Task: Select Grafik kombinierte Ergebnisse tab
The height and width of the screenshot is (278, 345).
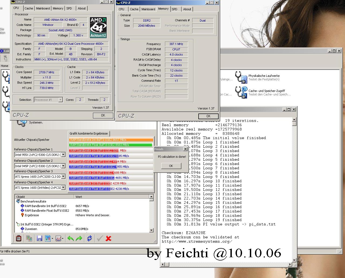Action: point(88,133)
